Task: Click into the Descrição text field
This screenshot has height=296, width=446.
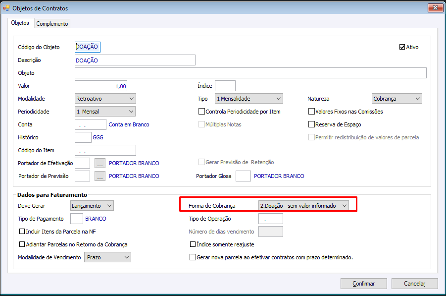Action: click(x=135, y=60)
